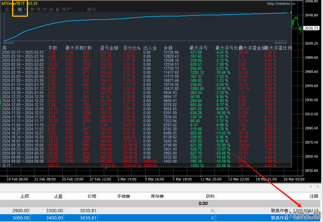Click the total lots value 280.01
Image resolution: width=323 pixels, height=222 pixels.
tap(54, 165)
